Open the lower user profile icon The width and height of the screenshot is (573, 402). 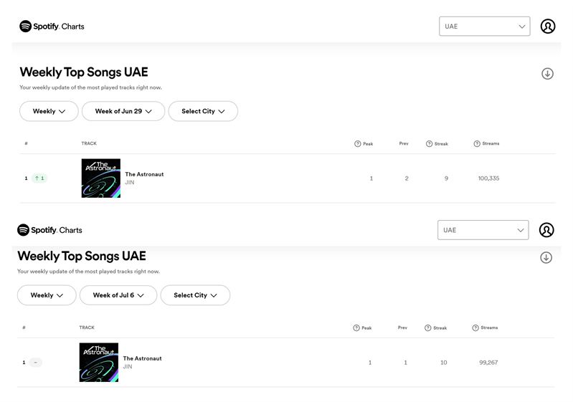click(x=546, y=230)
